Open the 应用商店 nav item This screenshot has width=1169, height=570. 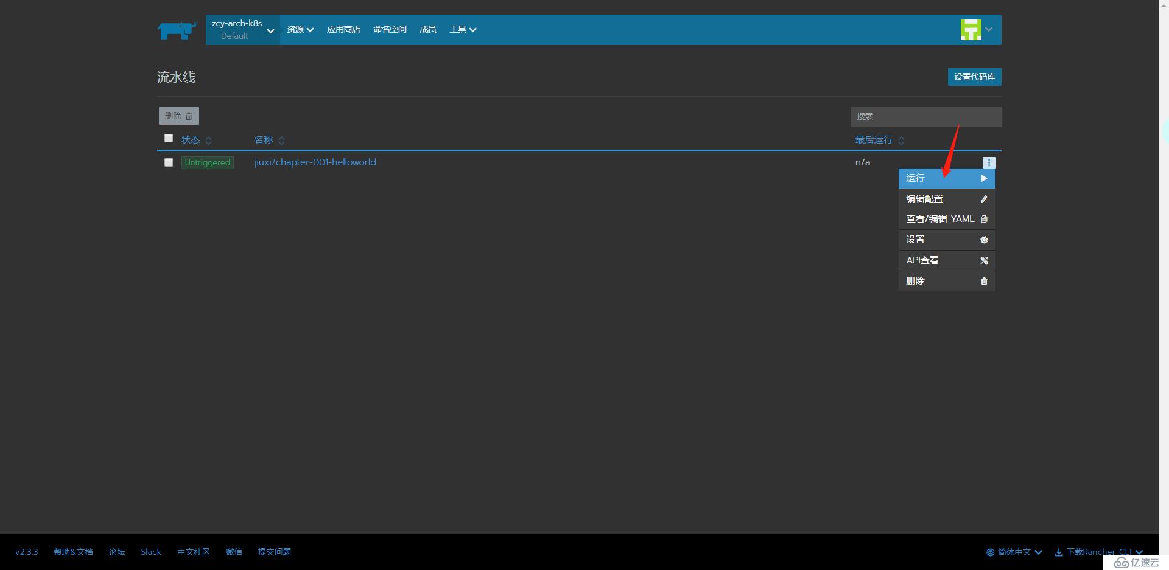[x=343, y=29]
